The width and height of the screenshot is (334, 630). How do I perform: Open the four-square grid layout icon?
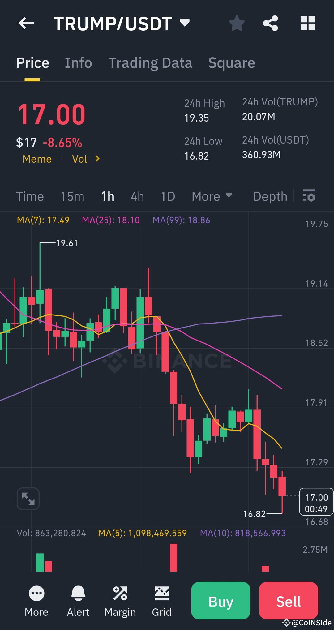click(x=308, y=23)
